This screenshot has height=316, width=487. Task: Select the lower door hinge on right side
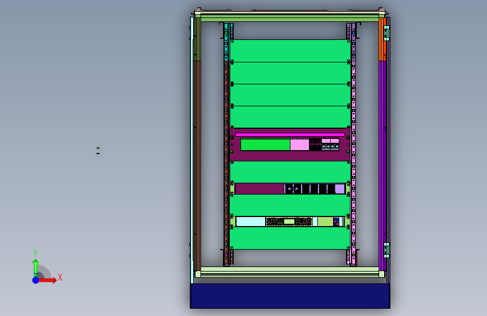pyautogui.click(x=386, y=250)
